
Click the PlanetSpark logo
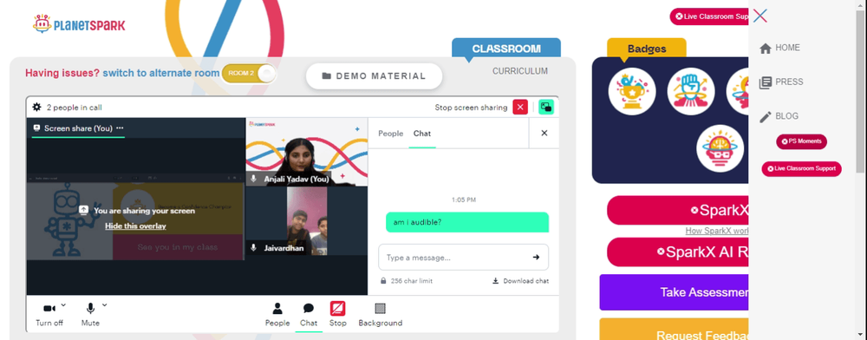point(79,24)
